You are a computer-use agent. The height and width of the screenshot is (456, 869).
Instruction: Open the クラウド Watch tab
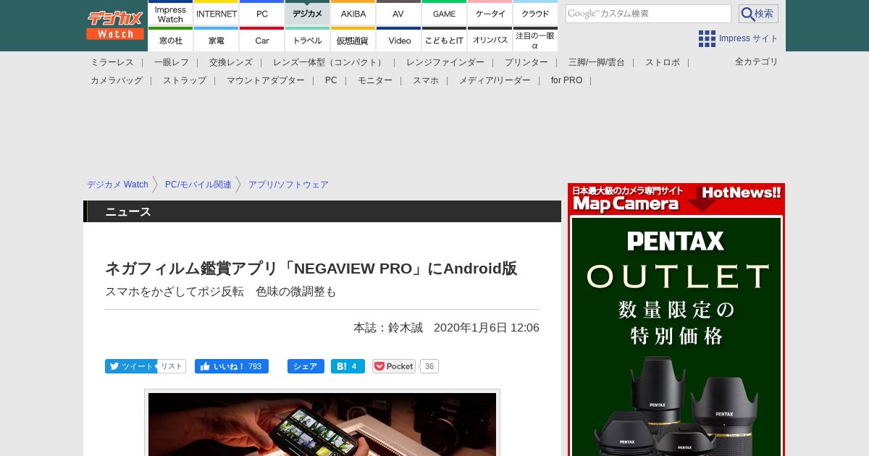point(536,13)
